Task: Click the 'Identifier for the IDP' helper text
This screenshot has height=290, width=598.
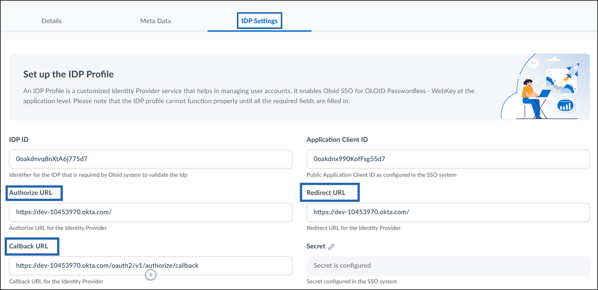Action: tap(98, 175)
